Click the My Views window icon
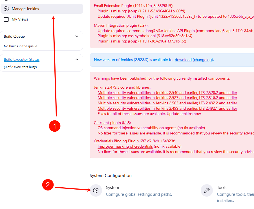Image resolution: width=254 pixels, height=209 pixels. [x=6, y=19]
